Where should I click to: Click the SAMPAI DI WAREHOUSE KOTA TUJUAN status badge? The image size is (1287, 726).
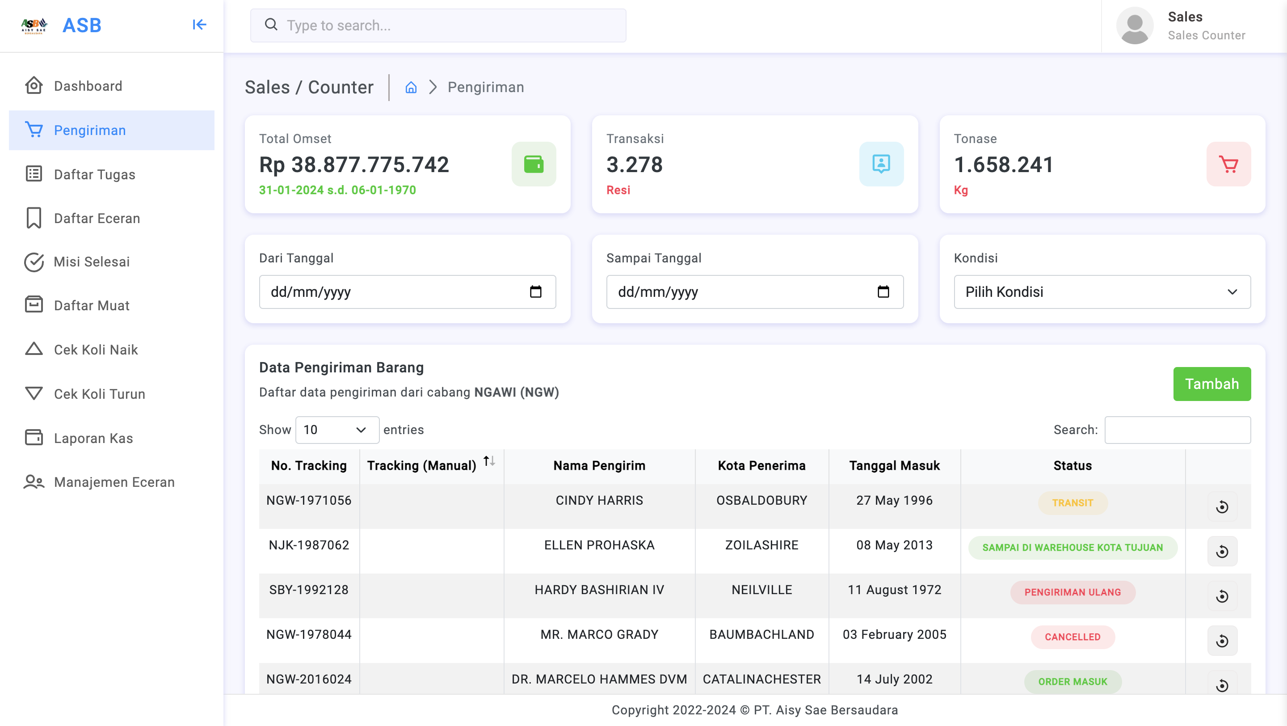[1072, 548]
